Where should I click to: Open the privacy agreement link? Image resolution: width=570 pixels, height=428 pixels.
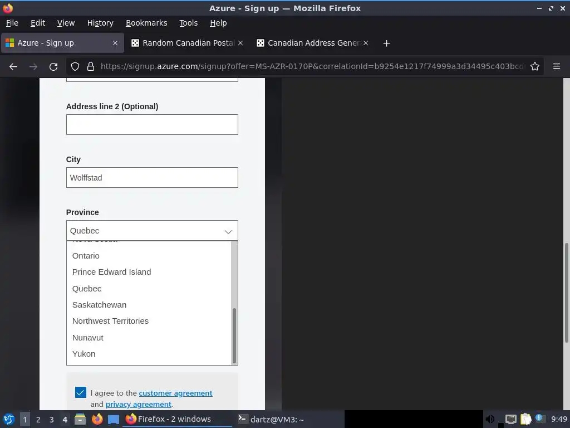pyautogui.click(x=138, y=405)
